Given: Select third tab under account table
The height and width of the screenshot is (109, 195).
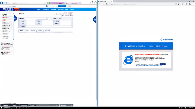Looking at the screenshot, I should click(x=33, y=30).
